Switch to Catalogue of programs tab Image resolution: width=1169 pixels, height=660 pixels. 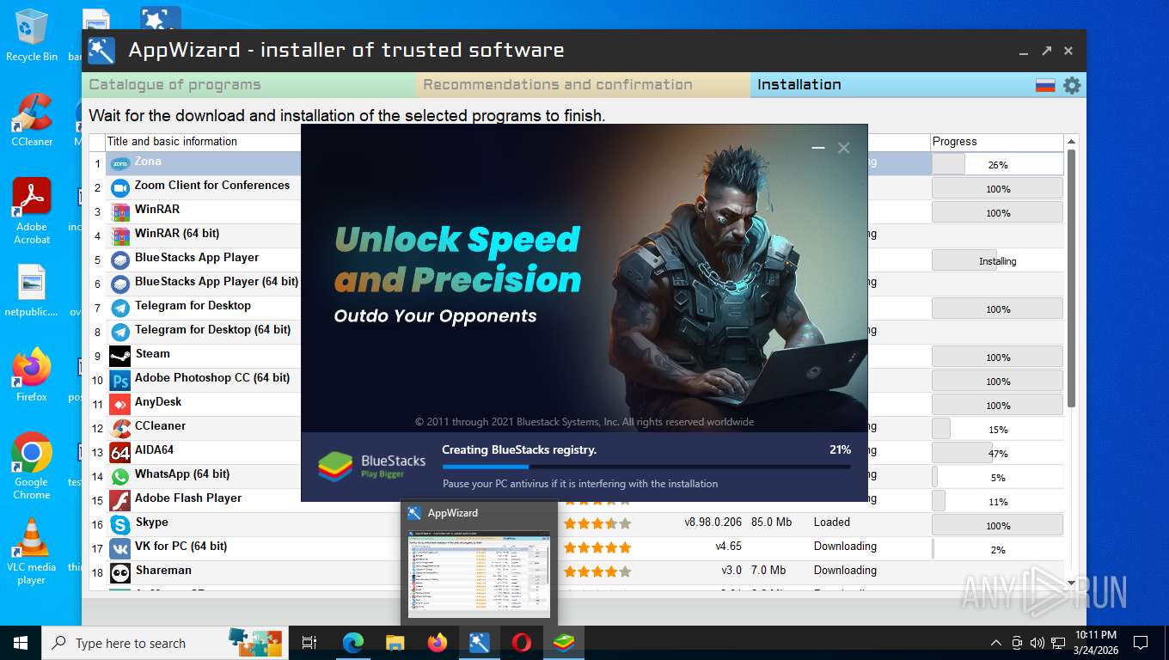tap(249, 85)
